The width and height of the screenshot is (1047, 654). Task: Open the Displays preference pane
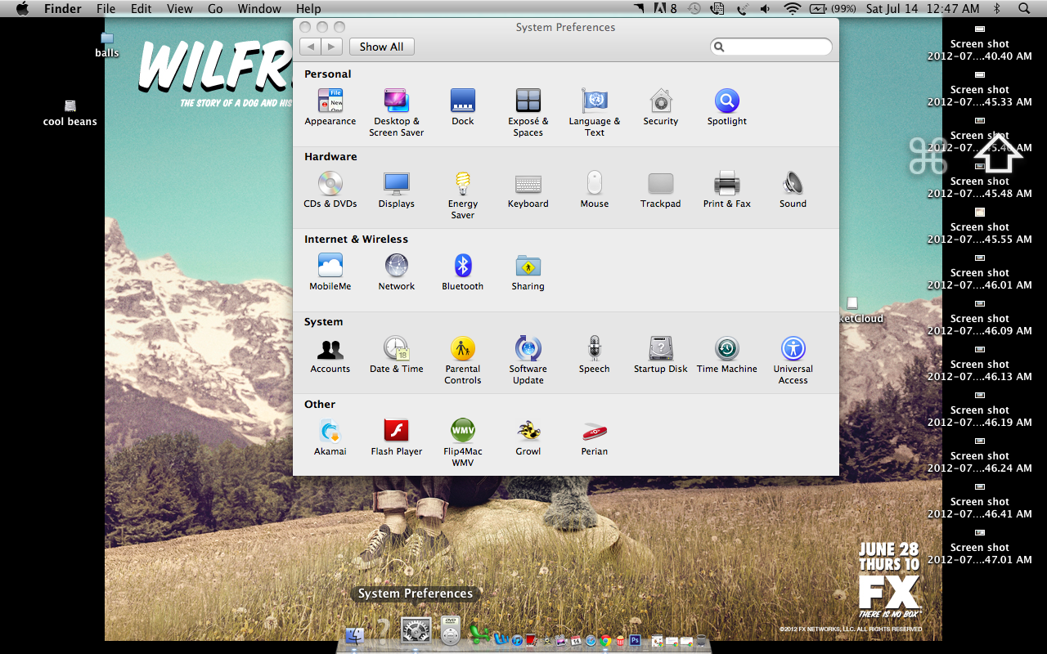click(397, 190)
